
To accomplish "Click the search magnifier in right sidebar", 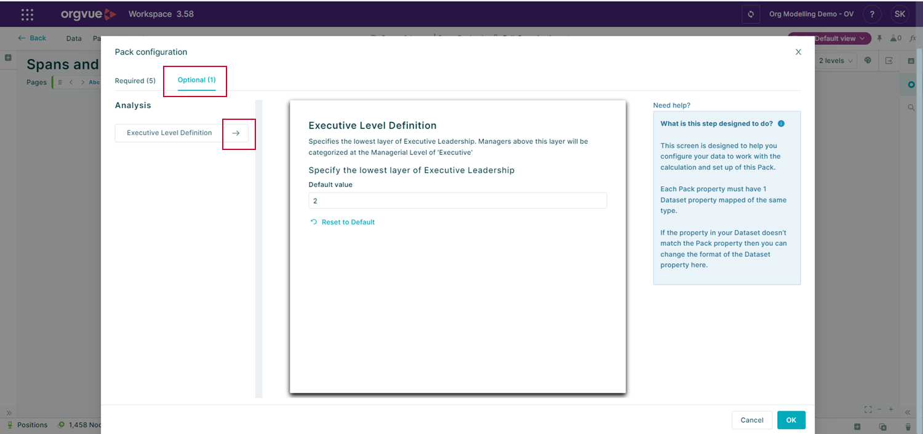I will tap(911, 108).
